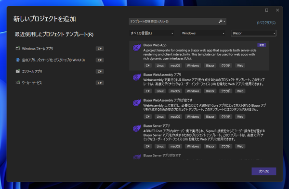Click the クラウド tag under Blazor Web App
This screenshot has height=189, width=289.
(225, 65)
